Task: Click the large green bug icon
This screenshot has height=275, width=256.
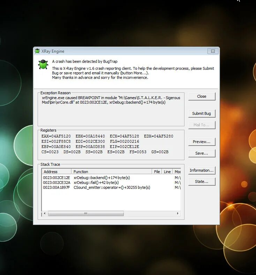Action: (x=43, y=65)
